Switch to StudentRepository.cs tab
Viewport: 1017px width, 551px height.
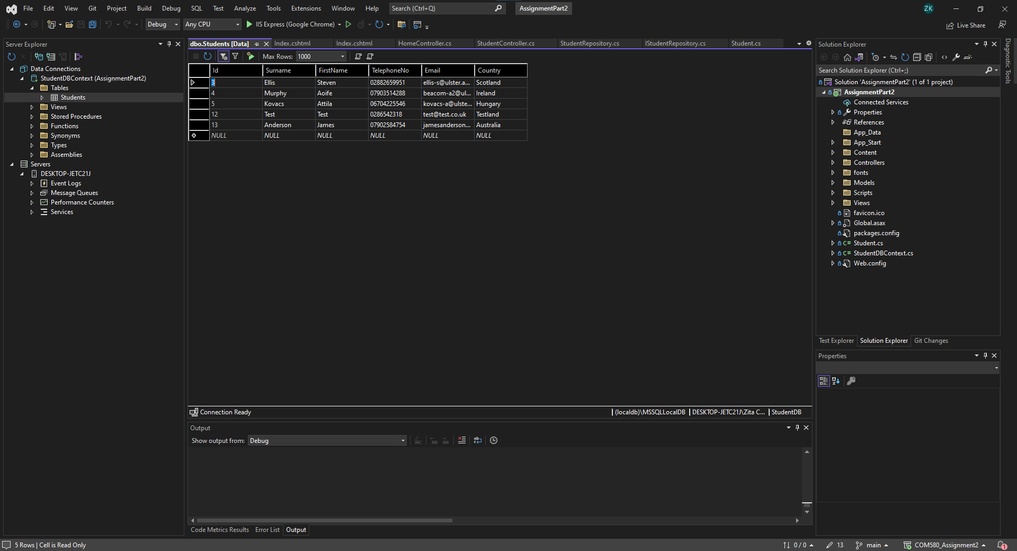tap(589, 43)
